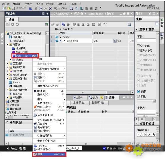
Task: Click the back navigation arrow in project tree
Action: tap(12, 24)
